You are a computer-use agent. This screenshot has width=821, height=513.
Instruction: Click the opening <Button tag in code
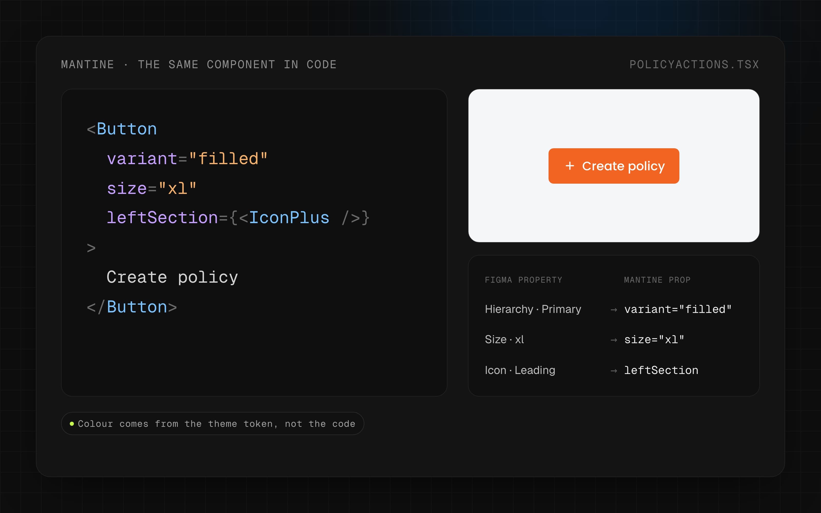click(122, 129)
